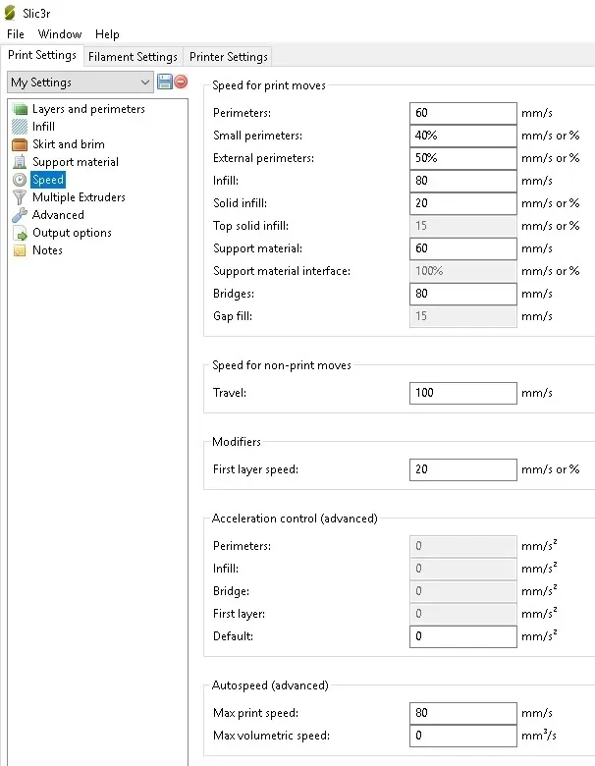
Task: Click the 'External perimeters:' label
Action: click(x=263, y=158)
